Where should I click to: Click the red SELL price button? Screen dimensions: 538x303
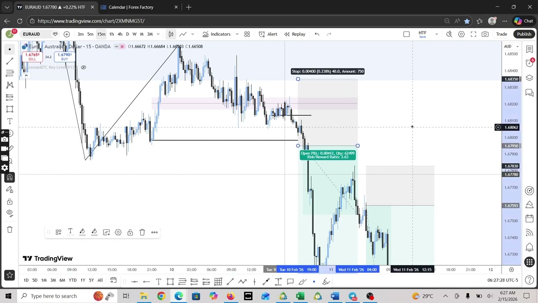pyautogui.click(x=32, y=57)
